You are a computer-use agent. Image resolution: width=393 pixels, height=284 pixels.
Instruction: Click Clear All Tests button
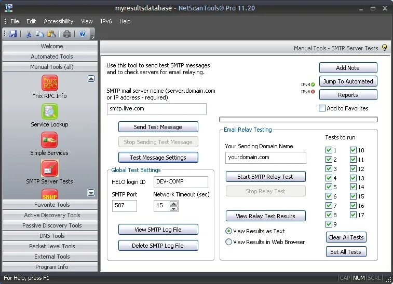click(346, 237)
